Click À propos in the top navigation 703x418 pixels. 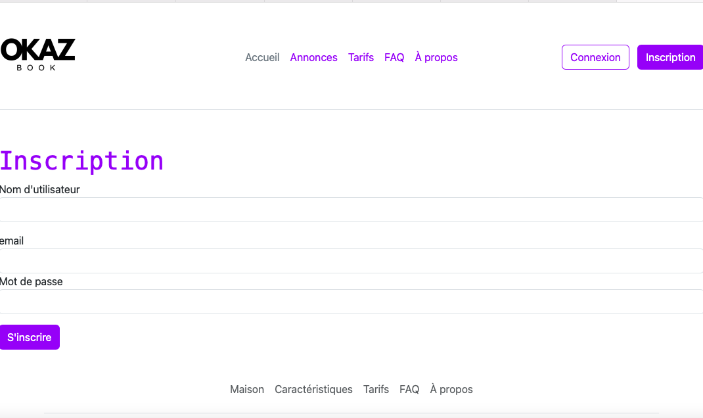pyautogui.click(x=436, y=57)
